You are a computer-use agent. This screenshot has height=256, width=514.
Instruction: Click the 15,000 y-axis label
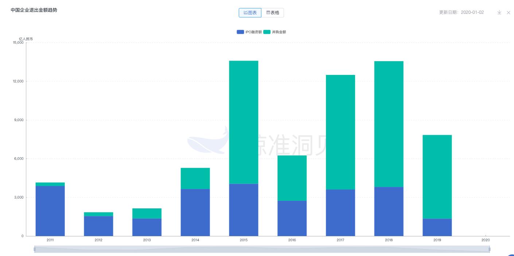coord(18,43)
